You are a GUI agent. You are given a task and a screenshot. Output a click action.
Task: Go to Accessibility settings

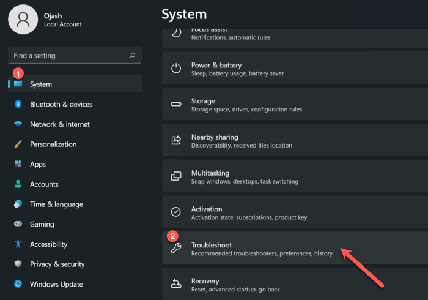pos(75,244)
